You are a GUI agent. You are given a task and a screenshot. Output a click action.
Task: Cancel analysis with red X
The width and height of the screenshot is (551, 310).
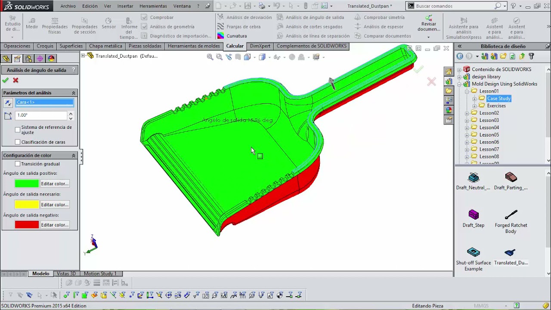(x=15, y=80)
